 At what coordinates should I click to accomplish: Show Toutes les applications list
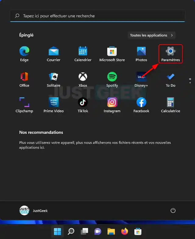[151, 35]
